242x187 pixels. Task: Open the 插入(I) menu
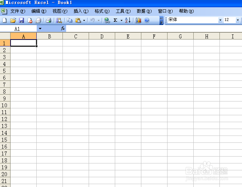pyautogui.click(x=81, y=11)
